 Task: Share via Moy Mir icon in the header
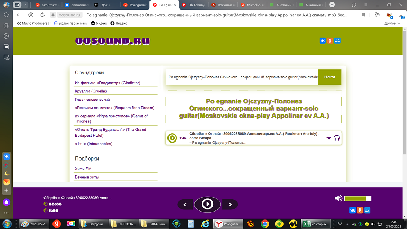(338, 41)
